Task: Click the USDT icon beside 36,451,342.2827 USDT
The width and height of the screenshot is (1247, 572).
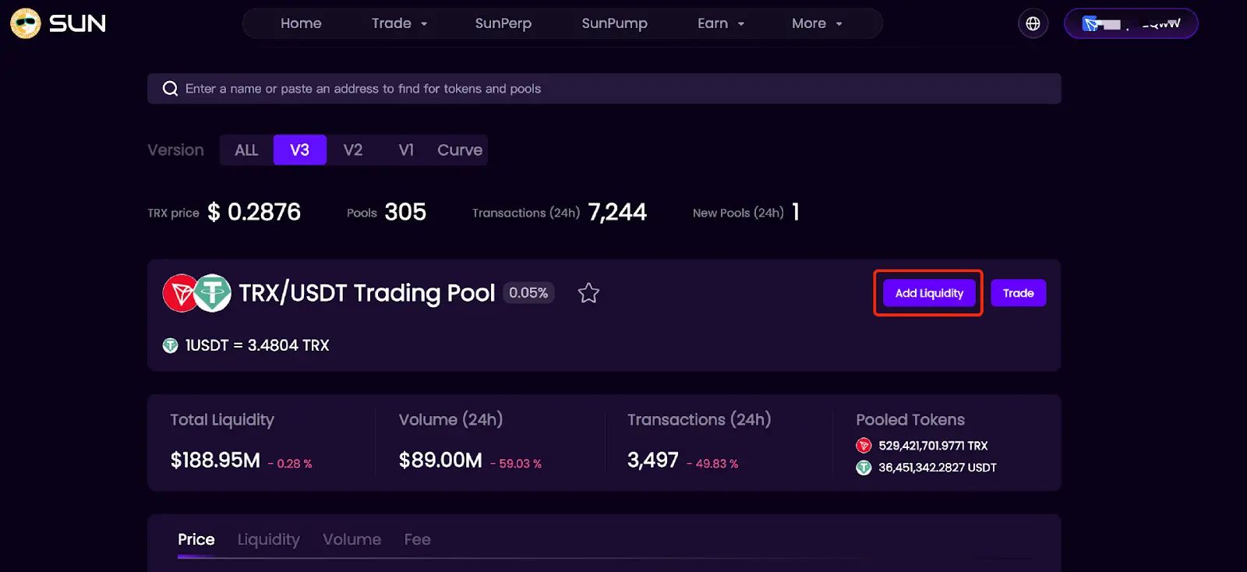Action: pos(864,468)
